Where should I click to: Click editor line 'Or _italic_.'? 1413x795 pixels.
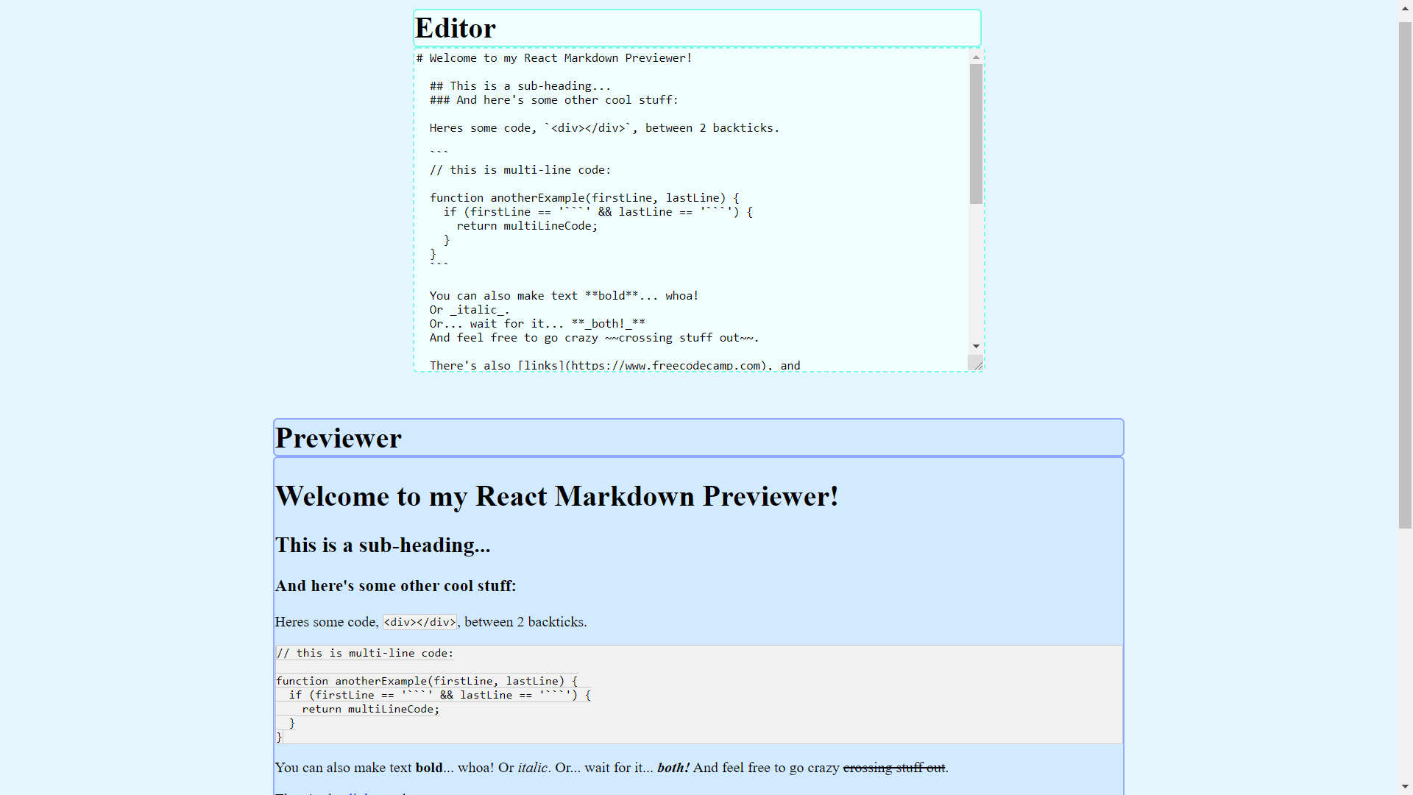pyautogui.click(x=470, y=310)
